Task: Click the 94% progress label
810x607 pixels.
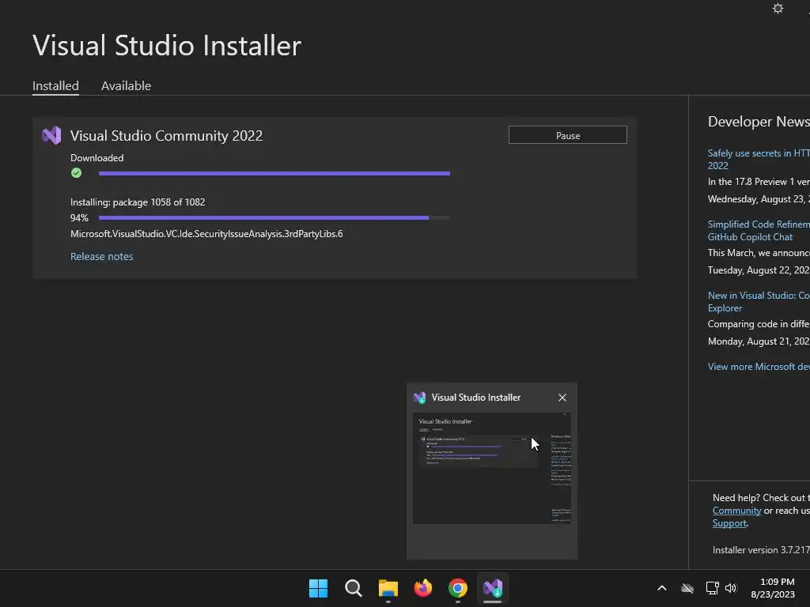Action: 80,218
